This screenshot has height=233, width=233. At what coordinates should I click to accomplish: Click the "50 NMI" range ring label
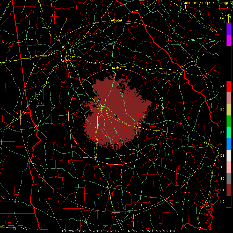tap(116, 68)
